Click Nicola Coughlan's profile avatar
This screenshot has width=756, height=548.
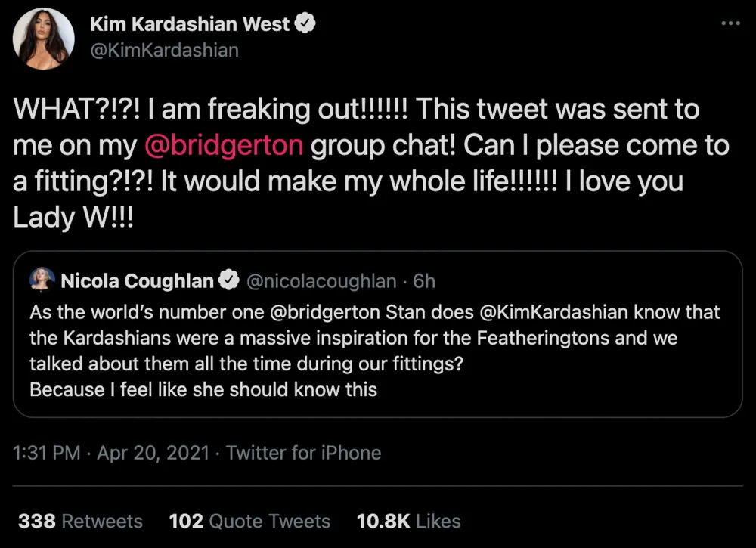(43, 279)
